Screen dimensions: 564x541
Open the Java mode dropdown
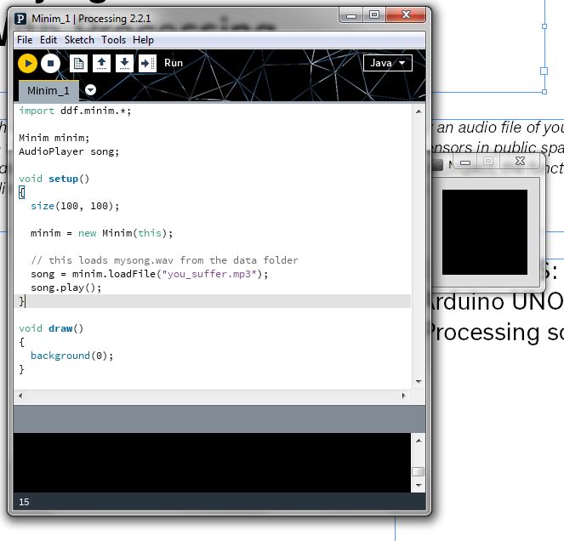coord(387,63)
